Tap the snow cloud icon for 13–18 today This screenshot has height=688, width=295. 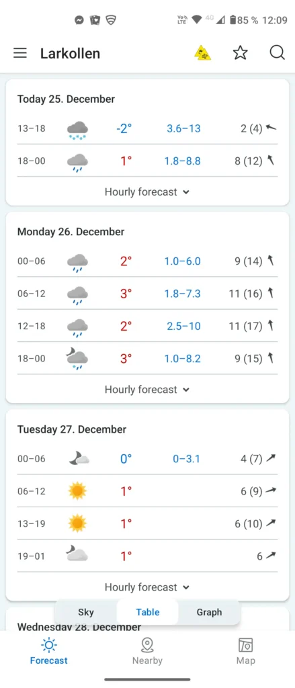click(77, 130)
